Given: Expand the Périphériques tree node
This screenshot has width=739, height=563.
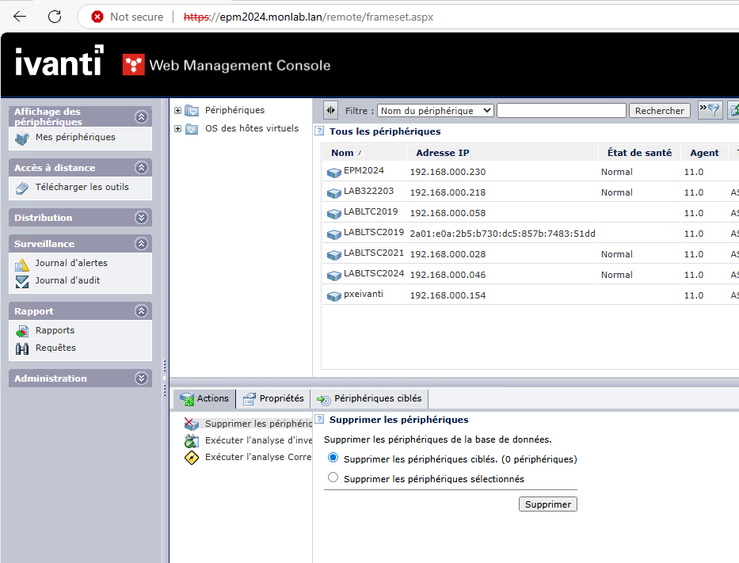Looking at the screenshot, I should [177, 110].
